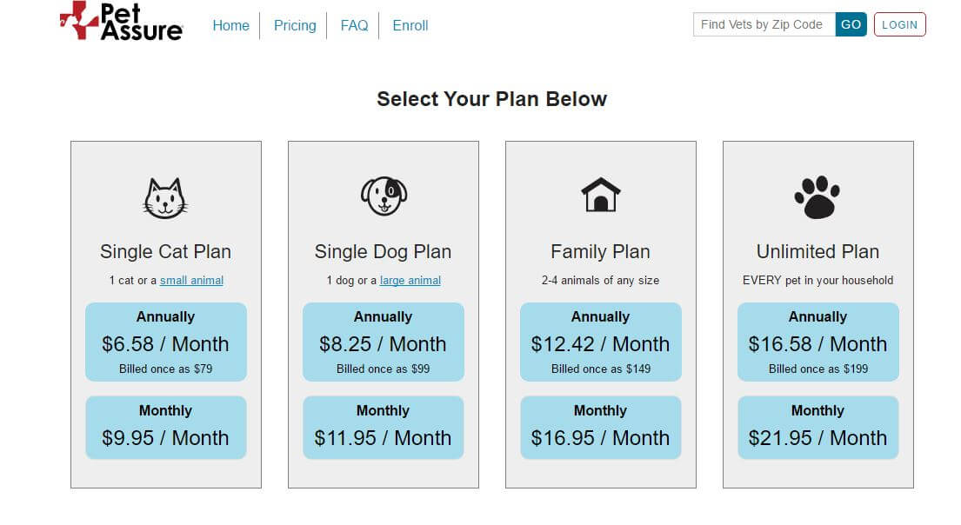The width and height of the screenshot is (961, 525).
Task: Click the paw print icon on Unlimited Plan
Action: pyautogui.click(x=817, y=196)
